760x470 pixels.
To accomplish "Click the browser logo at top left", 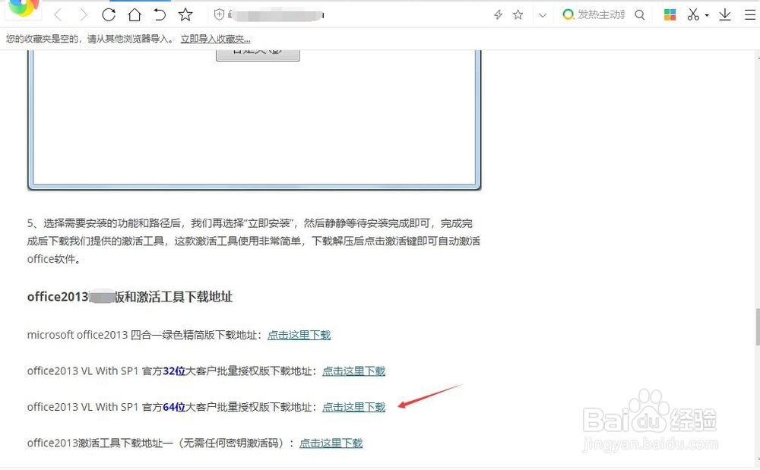I will (x=24, y=8).
